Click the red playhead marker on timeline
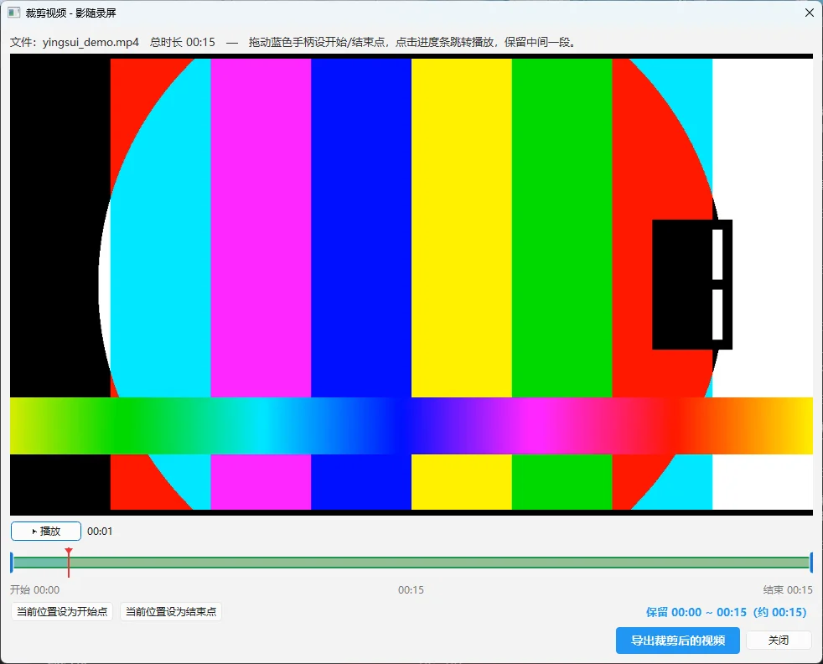This screenshot has width=823, height=664. click(x=69, y=563)
